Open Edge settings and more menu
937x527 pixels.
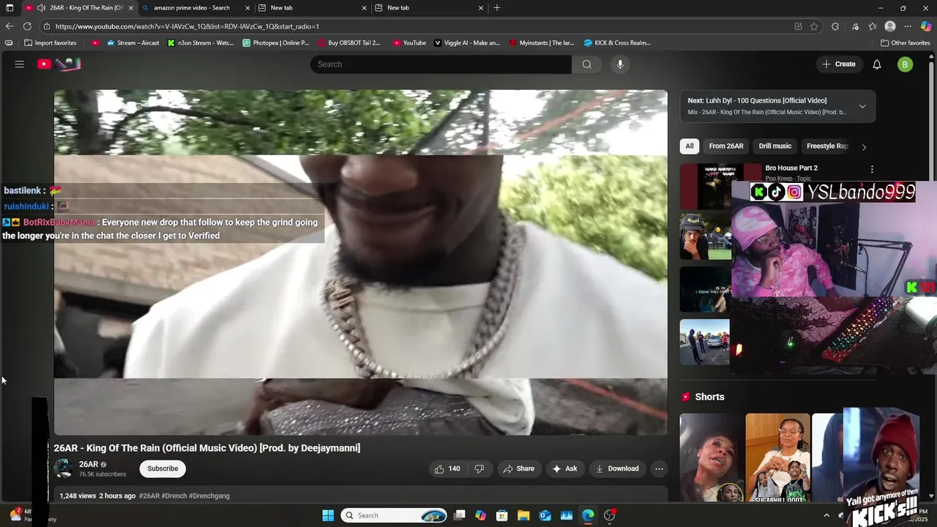coord(908,26)
